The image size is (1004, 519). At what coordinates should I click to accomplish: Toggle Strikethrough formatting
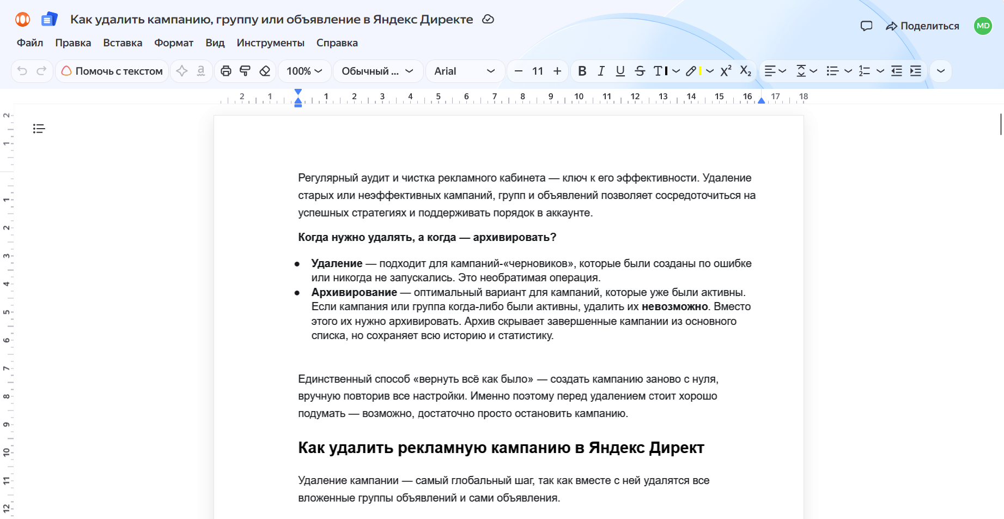(x=640, y=71)
